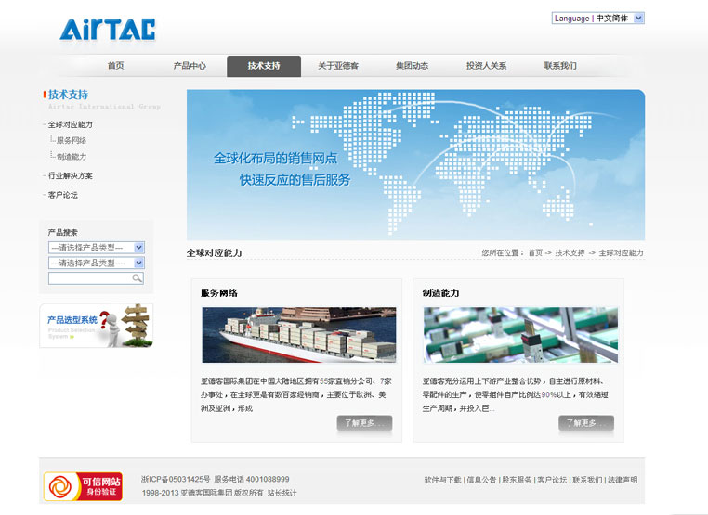Click 首页 in the top navigation
Image resolution: width=708 pixels, height=515 pixels.
[115, 66]
